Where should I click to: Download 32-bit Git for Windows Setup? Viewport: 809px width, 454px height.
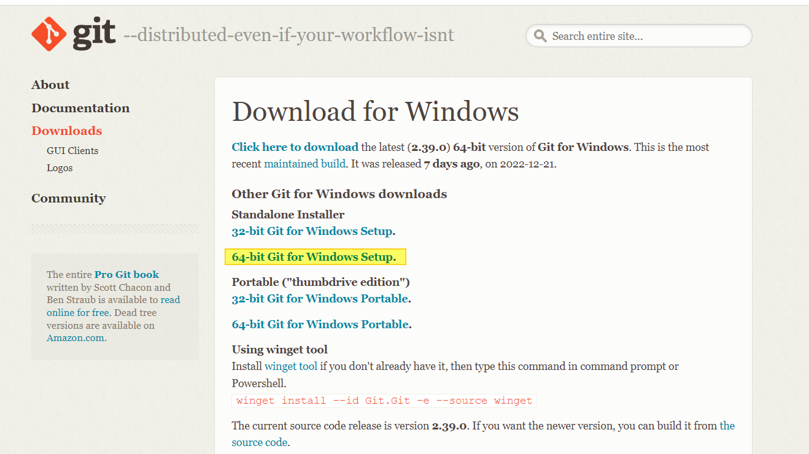pos(312,231)
